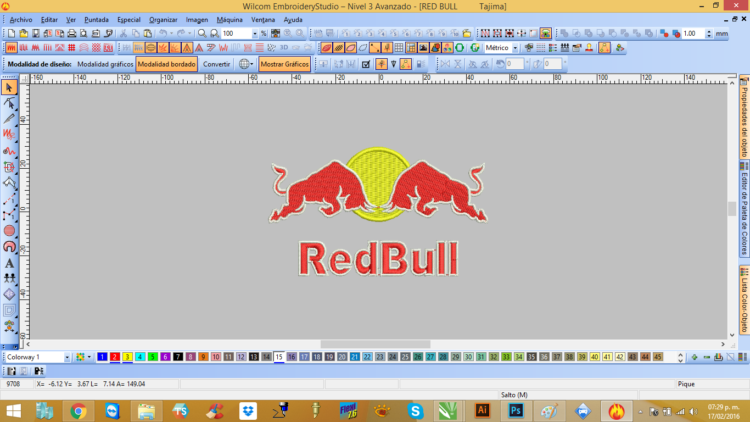Screen dimensions: 750x422
Task: Choose the knife cutting tool
Action: pyautogui.click(x=9, y=118)
